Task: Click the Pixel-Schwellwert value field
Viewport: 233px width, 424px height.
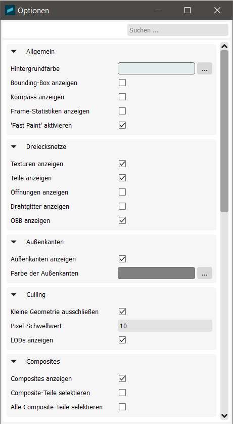Action: (165, 326)
